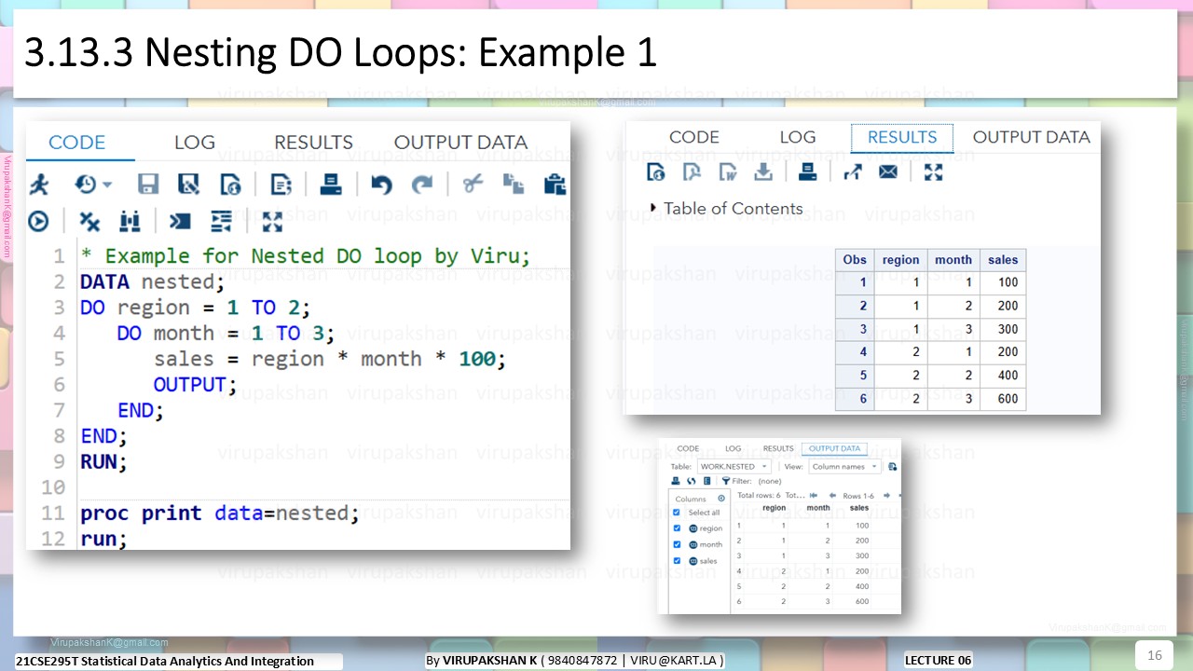This screenshot has height=671, width=1193.
Task: Cut selected code with scissors icon
Action: click(473, 184)
